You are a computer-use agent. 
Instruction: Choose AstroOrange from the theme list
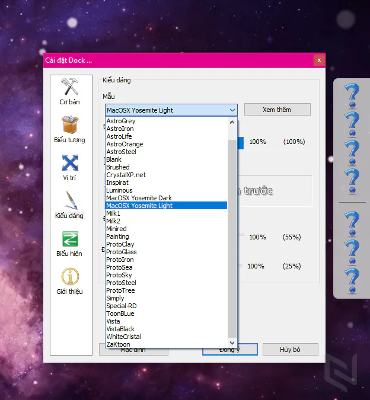click(166, 144)
